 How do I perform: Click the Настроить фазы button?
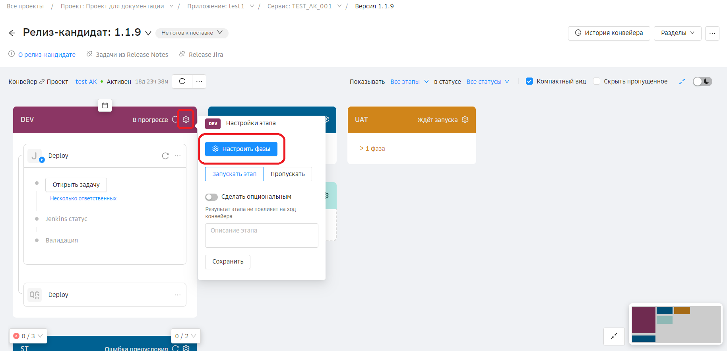coord(241,149)
